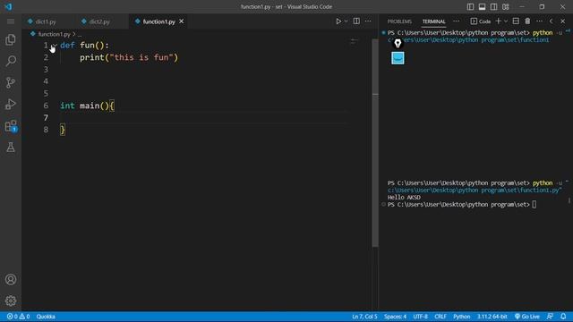Toggle primary sidebar layout icon
Viewport: 573px width, 322px height.
tap(470, 6)
